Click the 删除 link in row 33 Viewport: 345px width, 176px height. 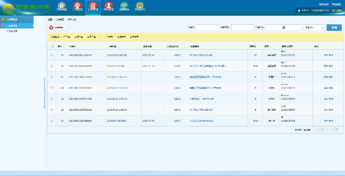point(331,55)
